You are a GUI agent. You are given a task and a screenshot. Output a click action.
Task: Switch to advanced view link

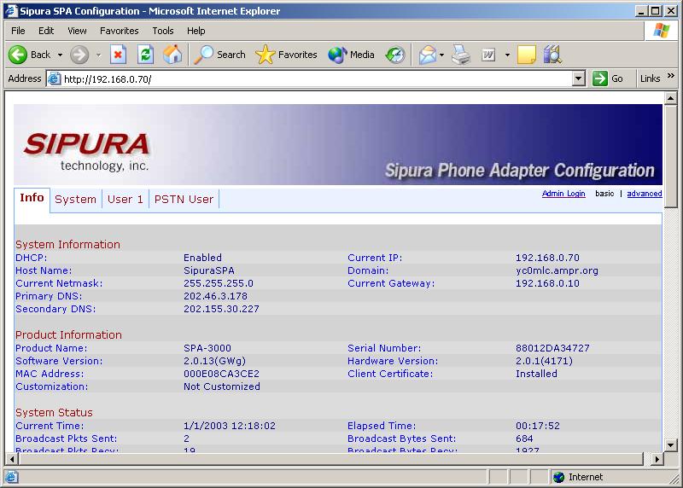[644, 194]
